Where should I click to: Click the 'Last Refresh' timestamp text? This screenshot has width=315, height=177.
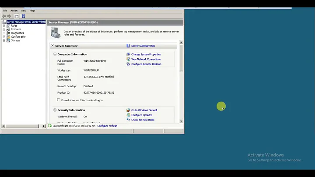(74, 126)
